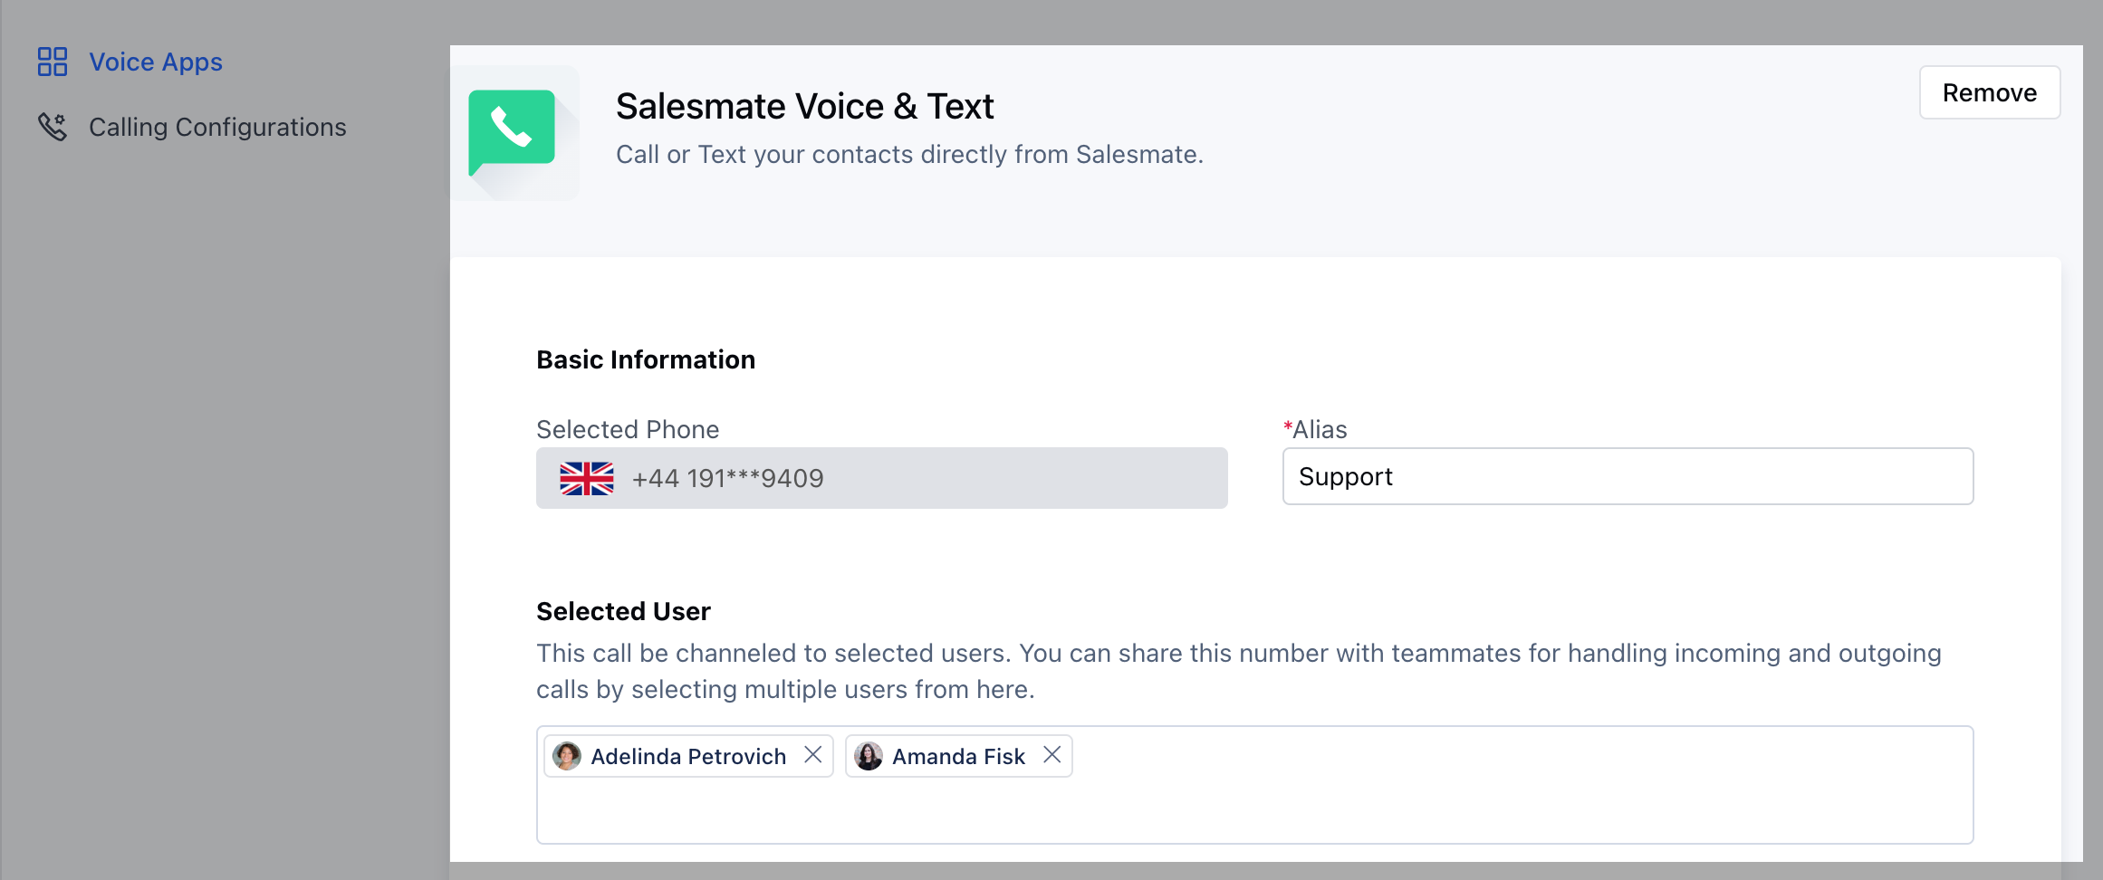Click the Selected User section heading
This screenshot has height=880, width=2103.
[x=623, y=611]
